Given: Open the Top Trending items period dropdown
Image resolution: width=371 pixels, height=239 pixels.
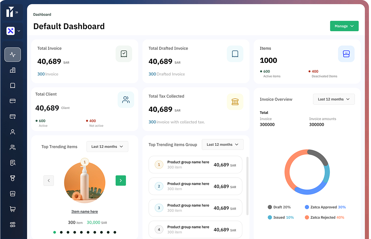Looking at the screenshot, I should (x=107, y=146).
